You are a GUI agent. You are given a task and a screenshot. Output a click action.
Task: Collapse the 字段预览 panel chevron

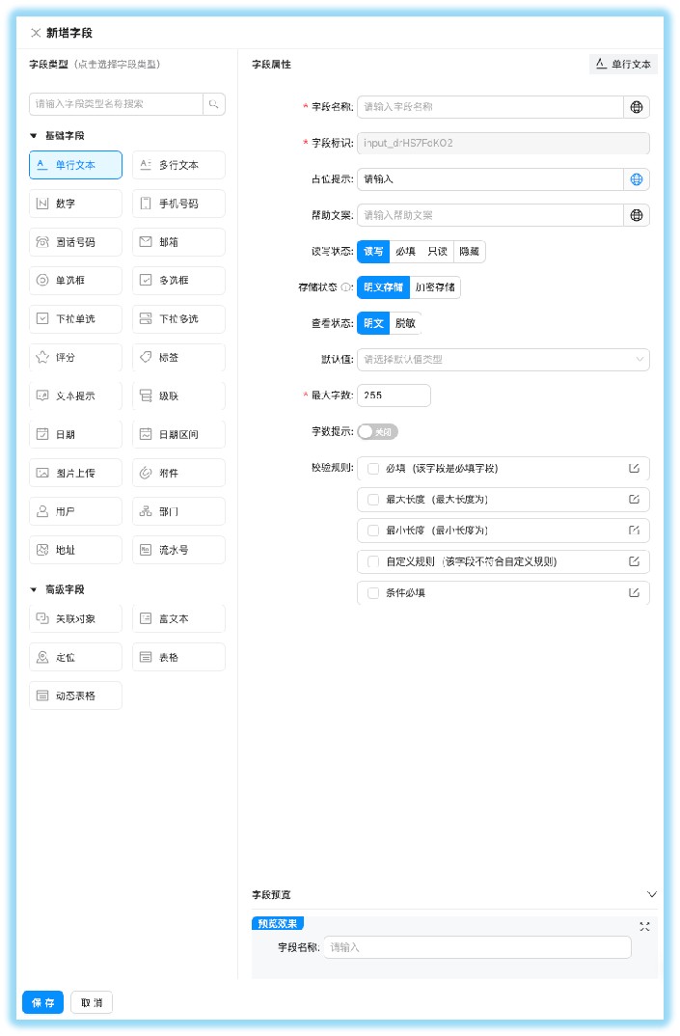tap(651, 895)
